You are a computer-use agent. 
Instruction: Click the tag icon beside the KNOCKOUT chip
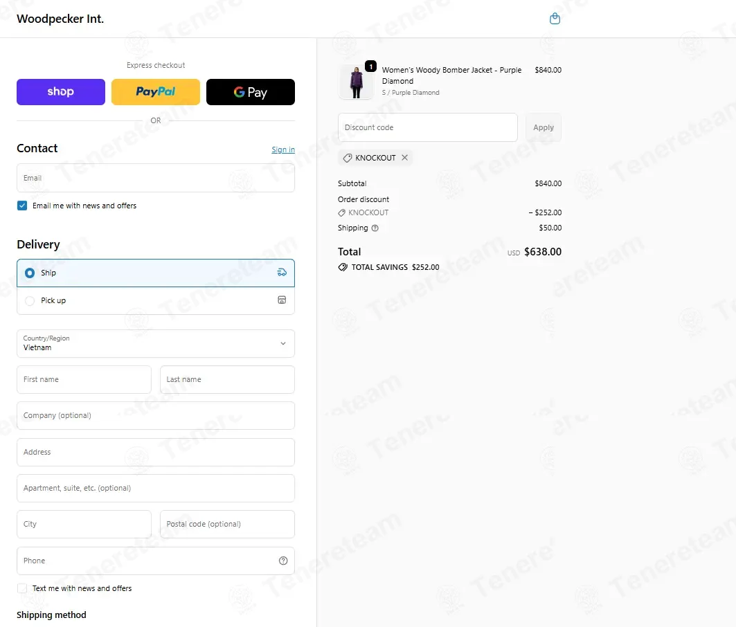tap(348, 158)
